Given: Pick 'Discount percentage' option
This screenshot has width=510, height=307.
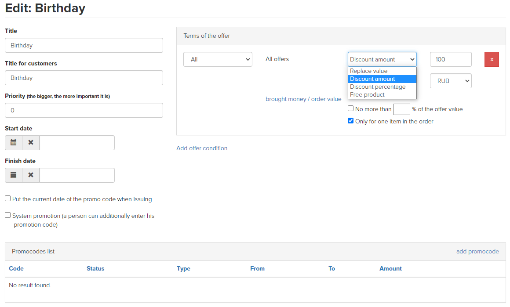Looking at the screenshot, I should point(382,87).
